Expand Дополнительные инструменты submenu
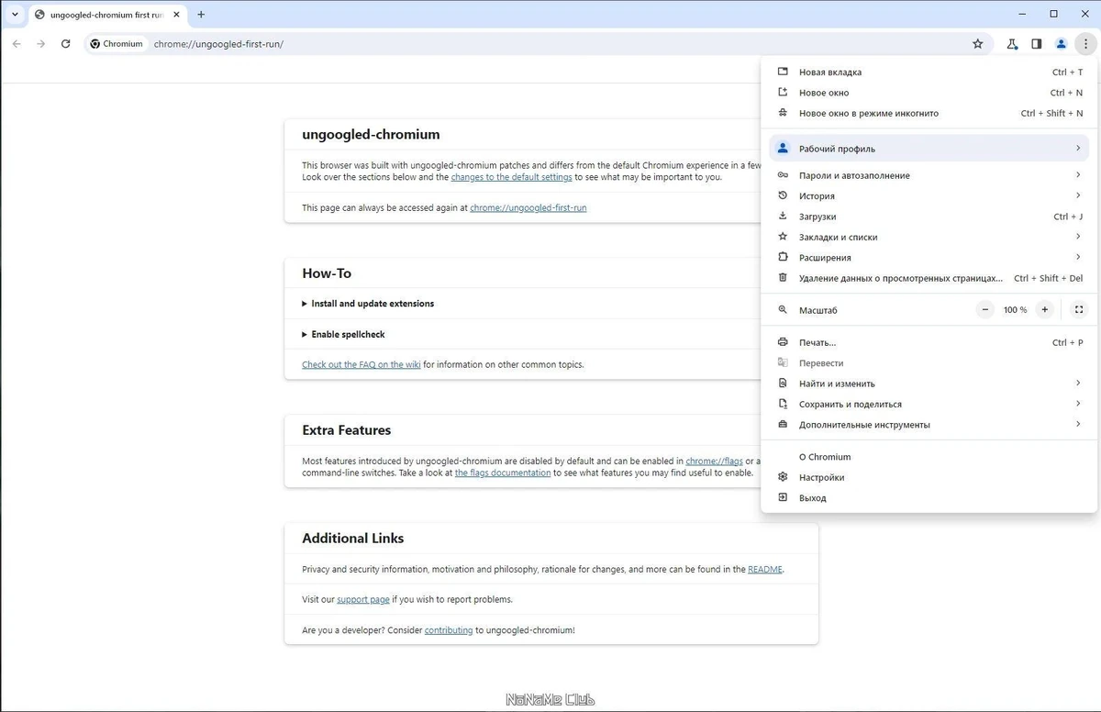The width and height of the screenshot is (1101, 712). (x=929, y=425)
